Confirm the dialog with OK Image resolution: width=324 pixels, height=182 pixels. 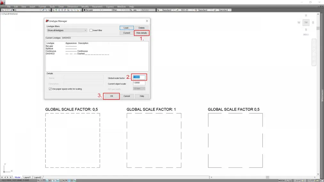[x=112, y=96]
